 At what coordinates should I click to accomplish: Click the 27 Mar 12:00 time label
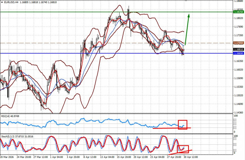tap(41, 157)
